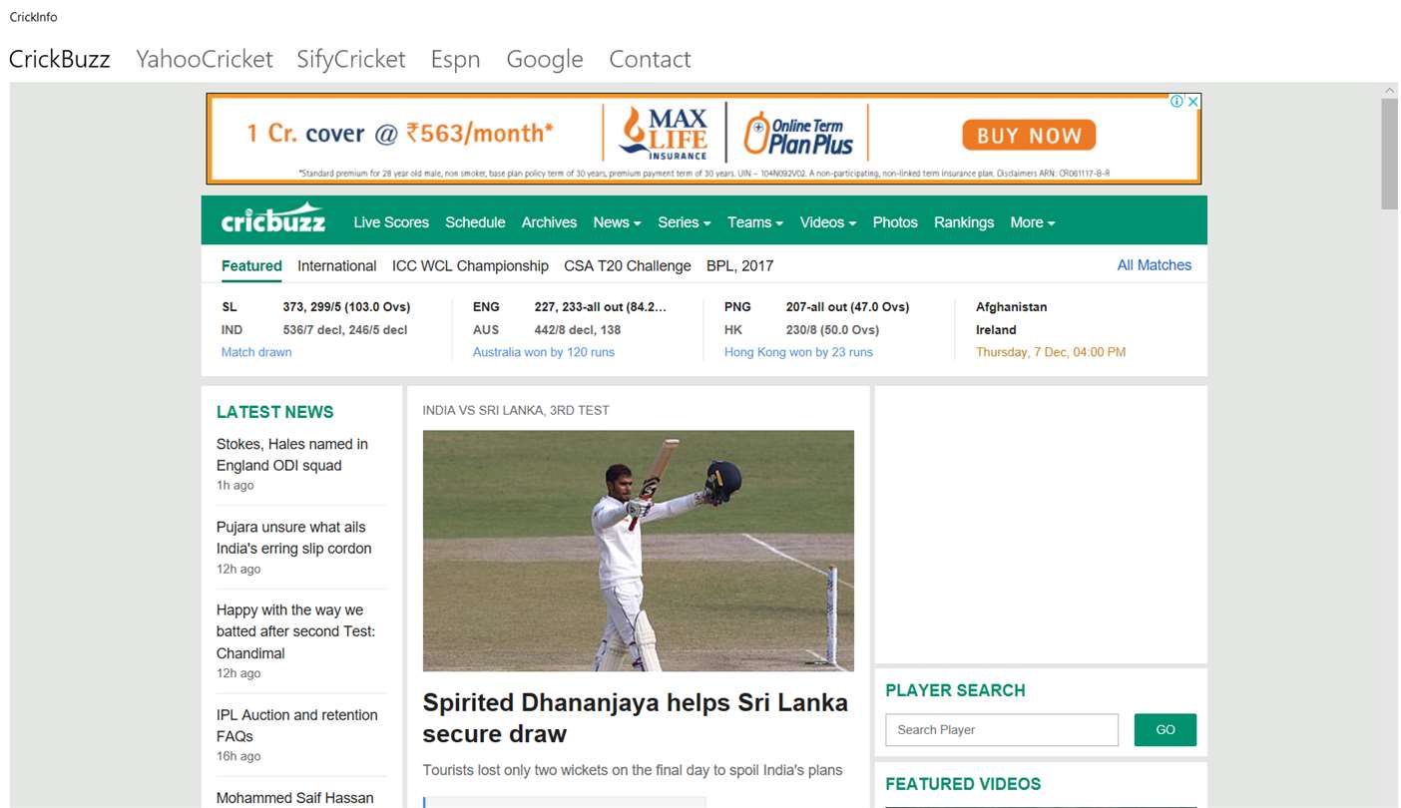The width and height of the screenshot is (1401, 808).
Task: Click INDIA VS SRI LANKA, 3RD TEST label
Action: point(516,410)
